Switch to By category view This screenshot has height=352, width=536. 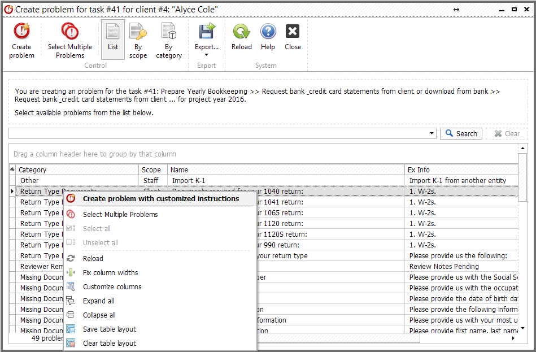click(x=169, y=40)
